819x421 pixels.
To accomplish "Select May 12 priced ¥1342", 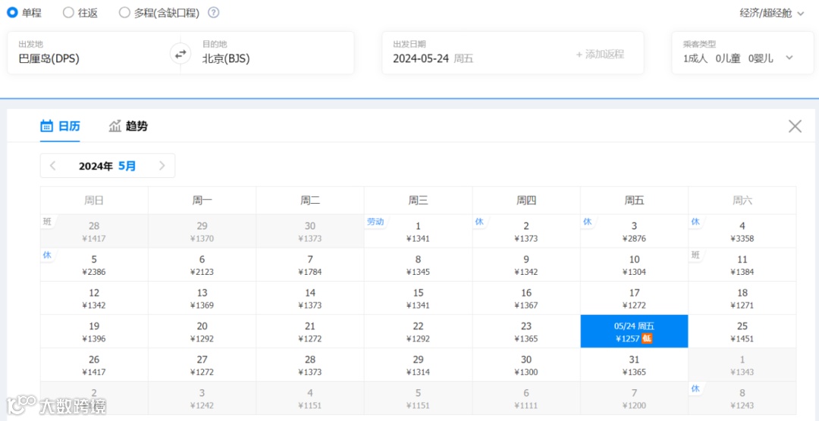I will (x=94, y=298).
